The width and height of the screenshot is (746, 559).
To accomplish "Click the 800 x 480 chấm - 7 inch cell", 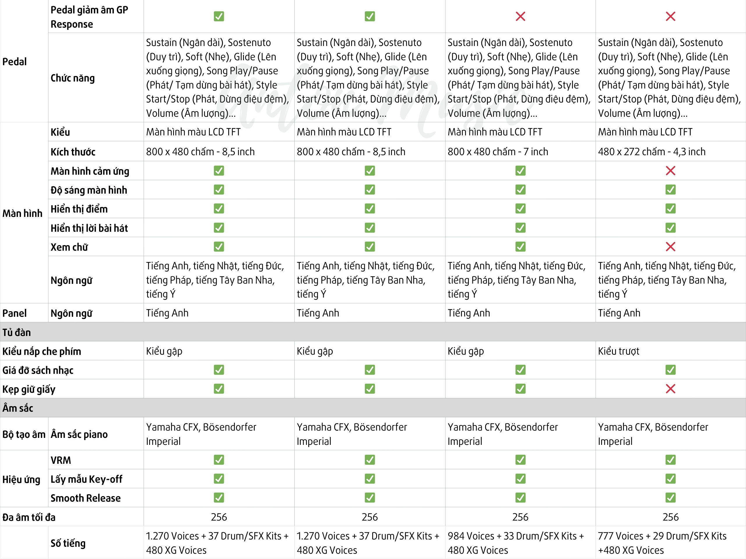I will [x=498, y=152].
